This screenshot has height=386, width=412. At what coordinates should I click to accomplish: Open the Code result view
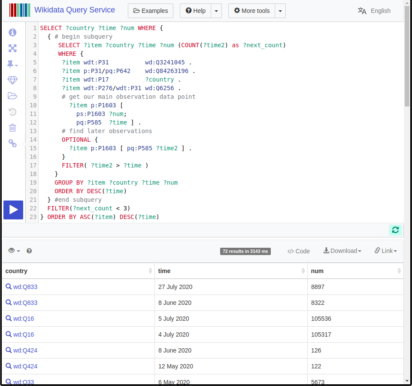(x=299, y=251)
